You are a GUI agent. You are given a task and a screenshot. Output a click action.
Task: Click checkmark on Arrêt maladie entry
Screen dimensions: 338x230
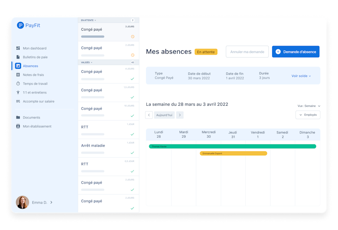click(x=133, y=153)
